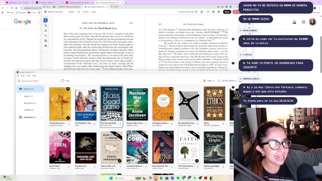Click Find text, tools, or help search

tap(188, 12)
